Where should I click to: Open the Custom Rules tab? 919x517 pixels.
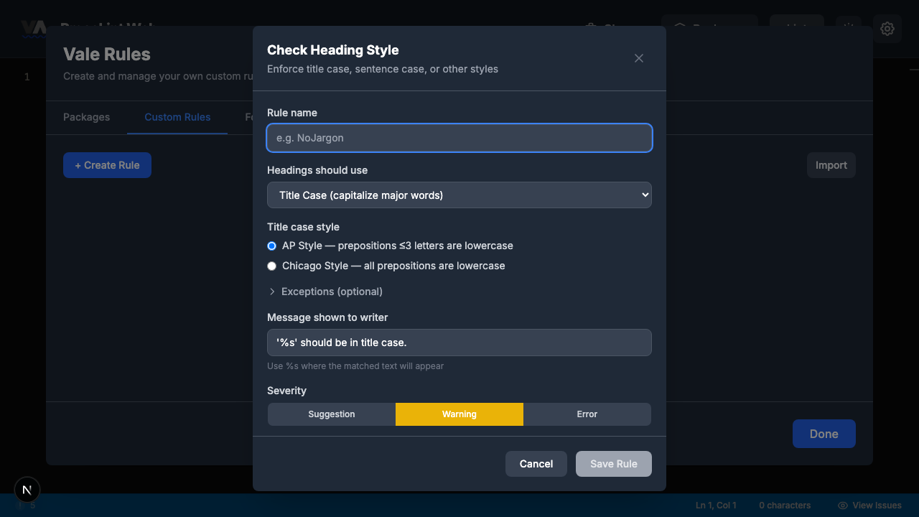(177, 117)
